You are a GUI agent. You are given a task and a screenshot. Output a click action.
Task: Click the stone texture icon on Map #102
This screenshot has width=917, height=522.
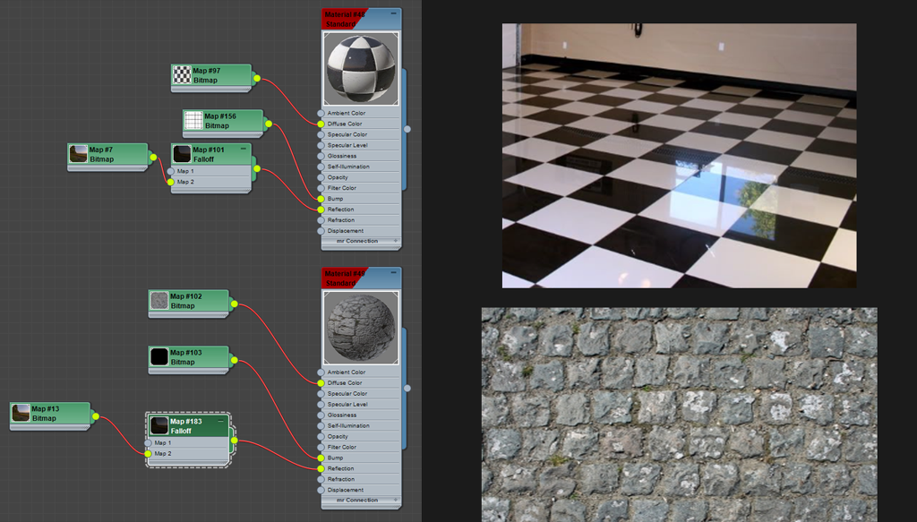coord(159,301)
